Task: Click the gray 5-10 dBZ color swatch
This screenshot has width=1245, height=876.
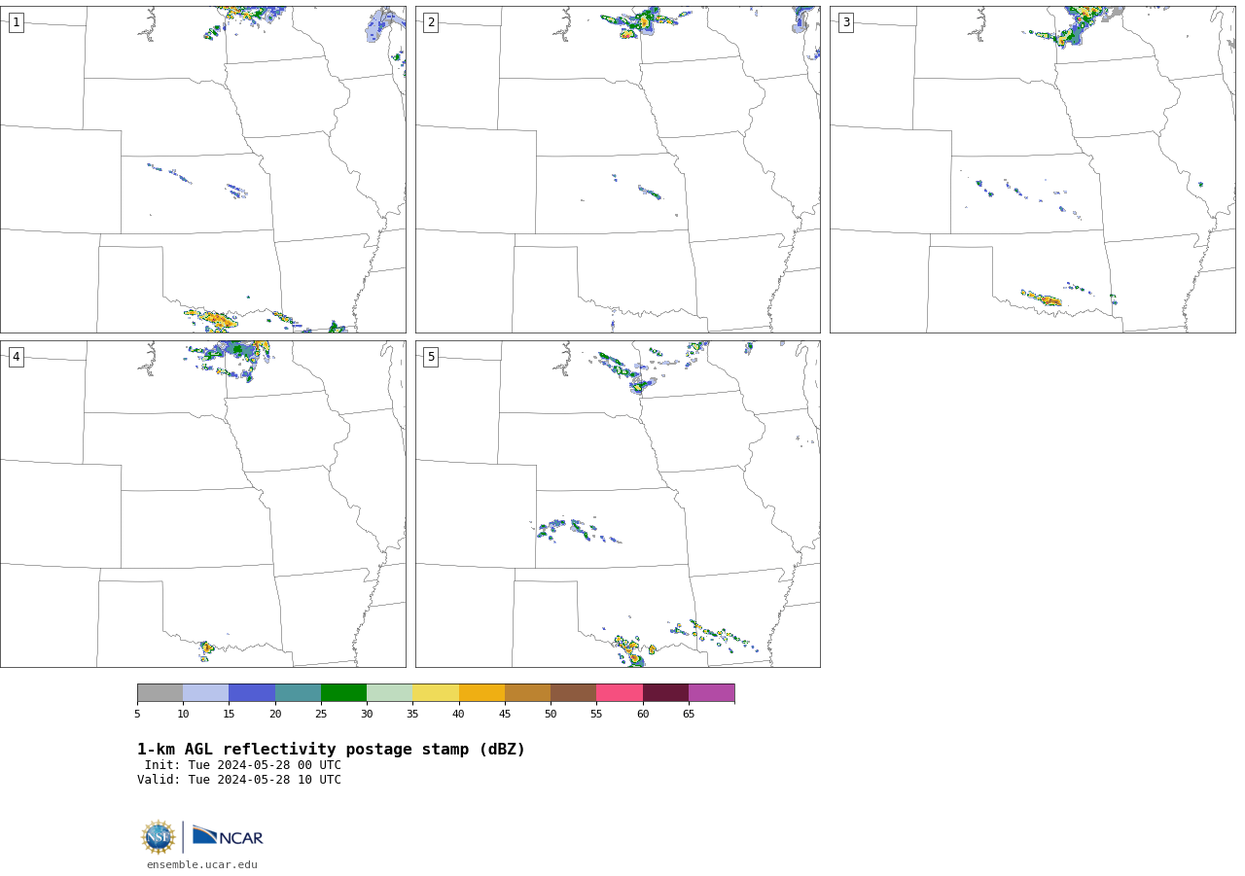Action: pos(160,692)
